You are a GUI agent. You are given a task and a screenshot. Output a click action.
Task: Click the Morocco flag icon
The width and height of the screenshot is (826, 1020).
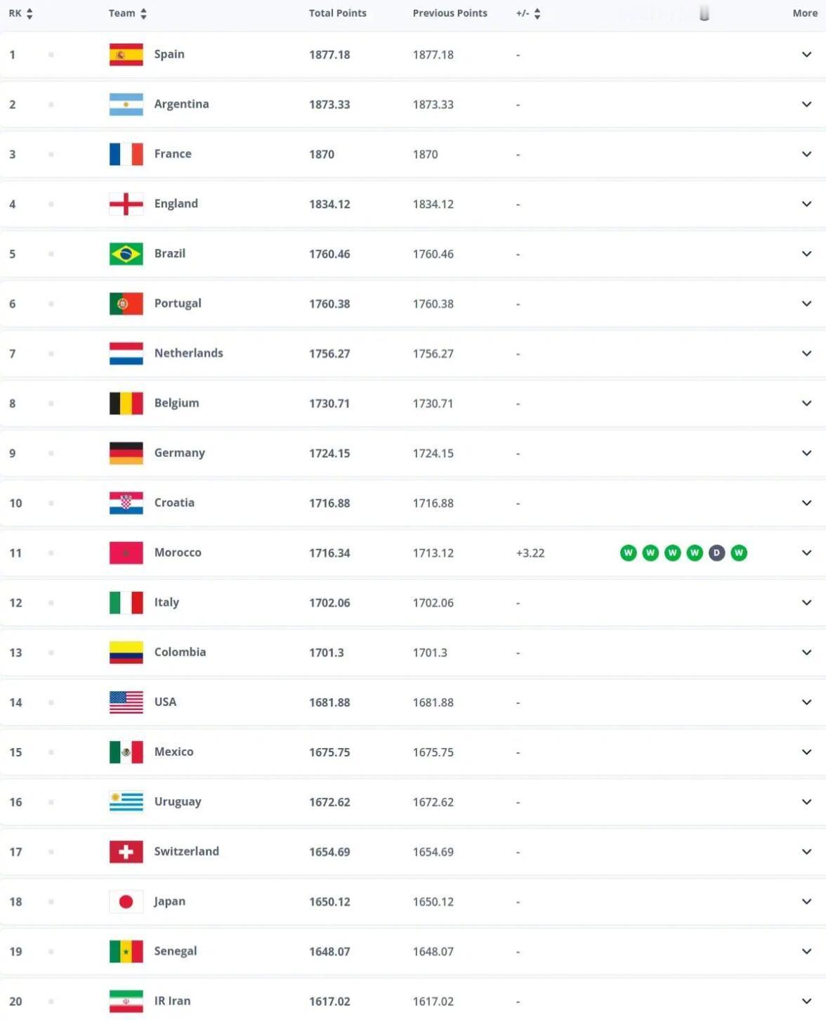pyautogui.click(x=126, y=553)
